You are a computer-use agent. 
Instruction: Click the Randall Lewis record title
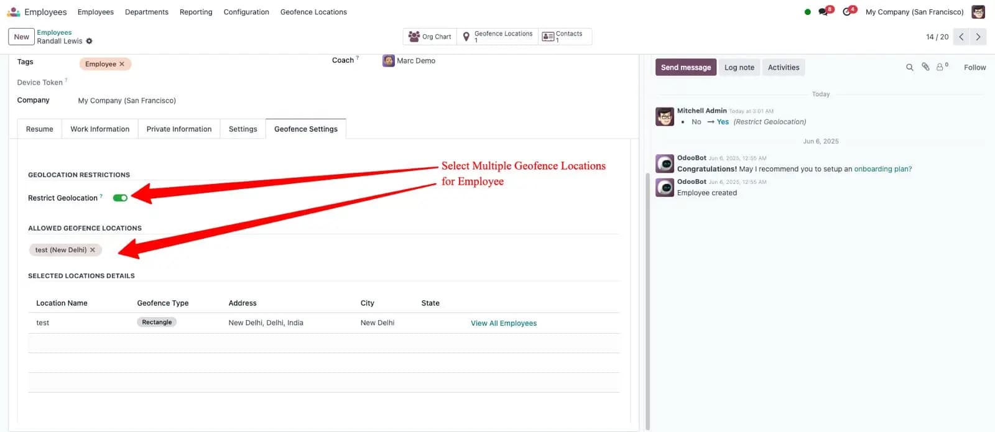click(x=59, y=41)
